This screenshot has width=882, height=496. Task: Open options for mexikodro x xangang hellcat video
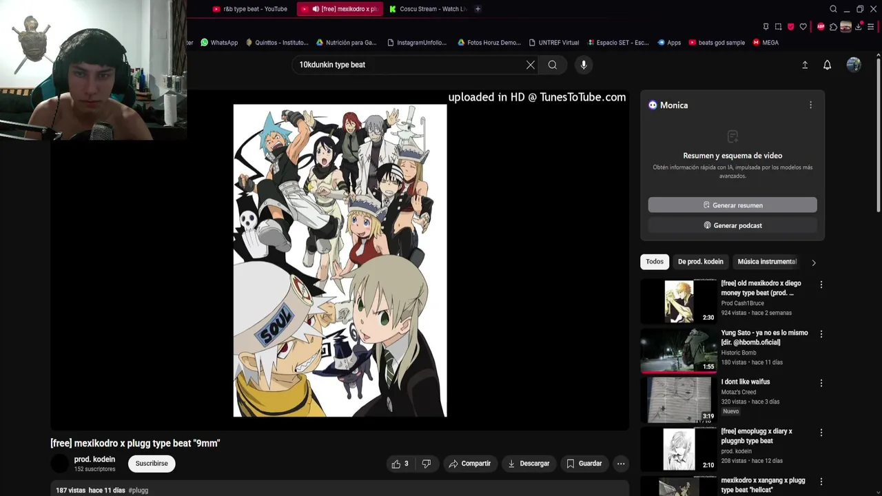pos(821,482)
